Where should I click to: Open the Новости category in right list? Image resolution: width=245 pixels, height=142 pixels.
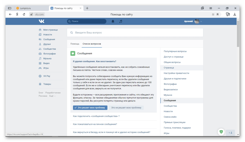pos(168,111)
